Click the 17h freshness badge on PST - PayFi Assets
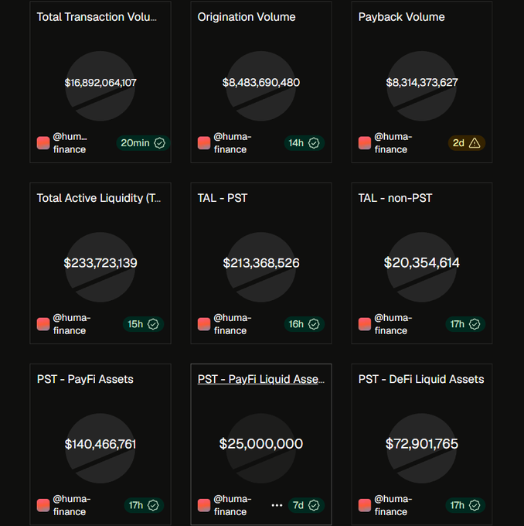The image size is (524, 526). [144, 505]
